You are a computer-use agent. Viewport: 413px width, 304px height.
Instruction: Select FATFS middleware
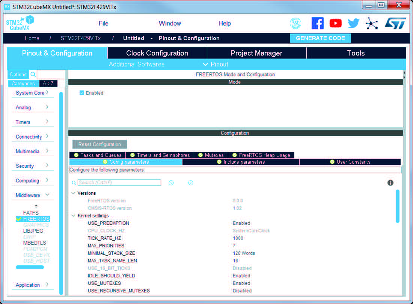click(x=31, y=213)
